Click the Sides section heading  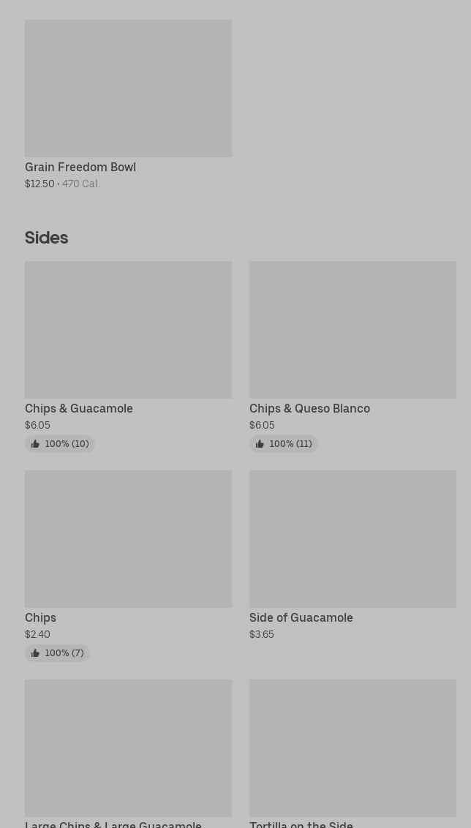[x=47, y=238]
